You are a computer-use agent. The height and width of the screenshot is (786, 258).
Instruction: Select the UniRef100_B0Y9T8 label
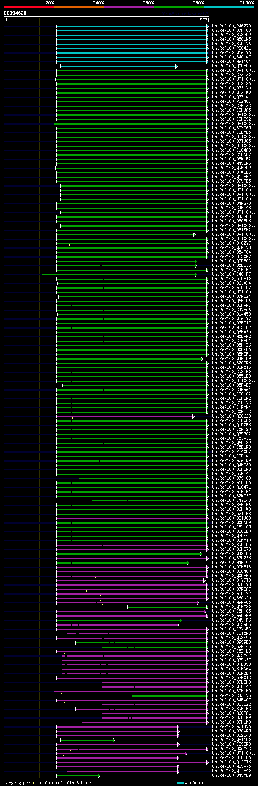tap(231, 580)
